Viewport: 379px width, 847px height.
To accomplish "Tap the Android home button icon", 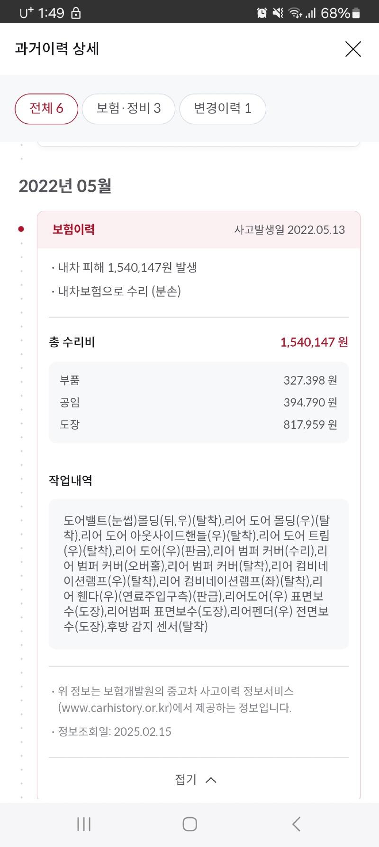I will (x=190, y=824).
